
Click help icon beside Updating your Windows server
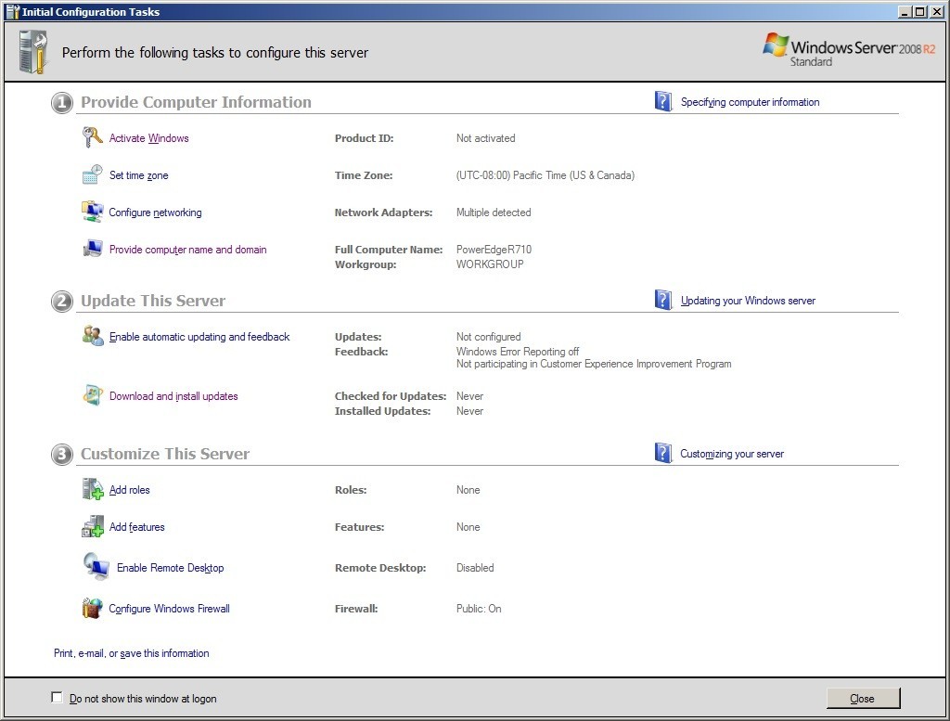pyautogui.click(x=663, y=300)
